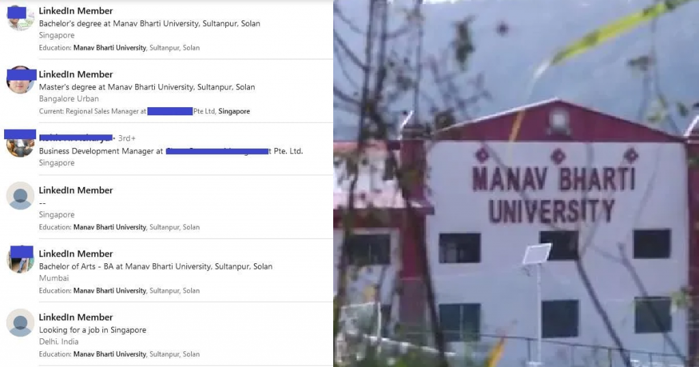This screenshot has height=367, width=699.
Task: Click the second member's profile picture
Action: (x=20, y=80)
